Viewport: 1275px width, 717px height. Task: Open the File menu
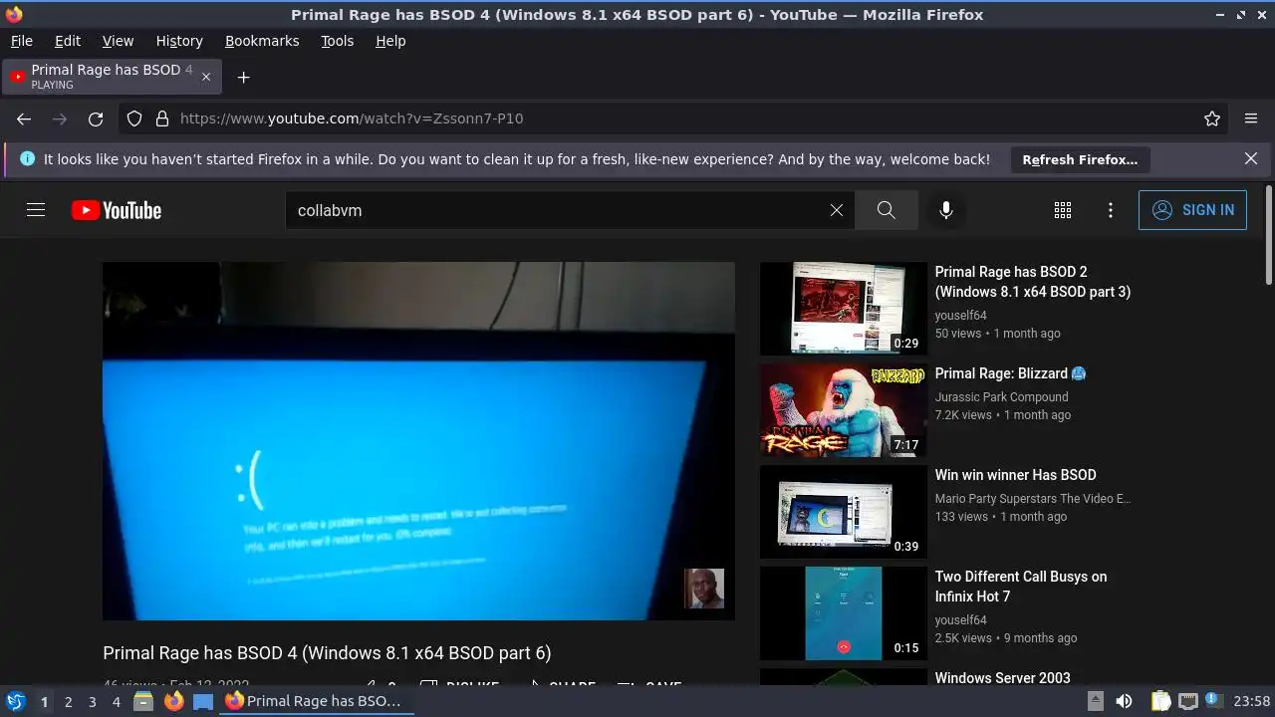tap(21, 41)
